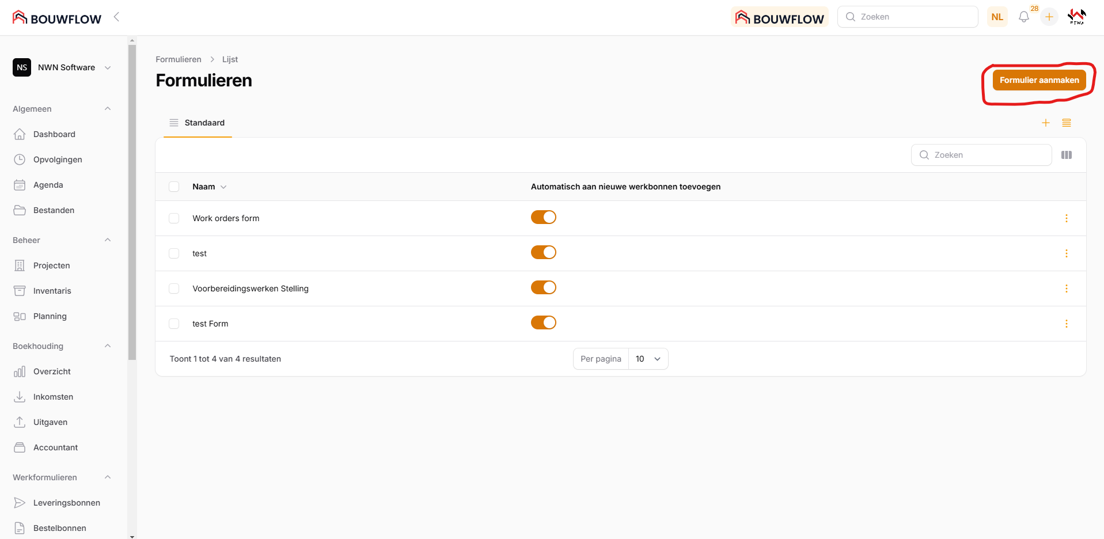Click the Formulieren breadcrumb link
Viewport: 1104px width, 539px height.
coord(179,59)
